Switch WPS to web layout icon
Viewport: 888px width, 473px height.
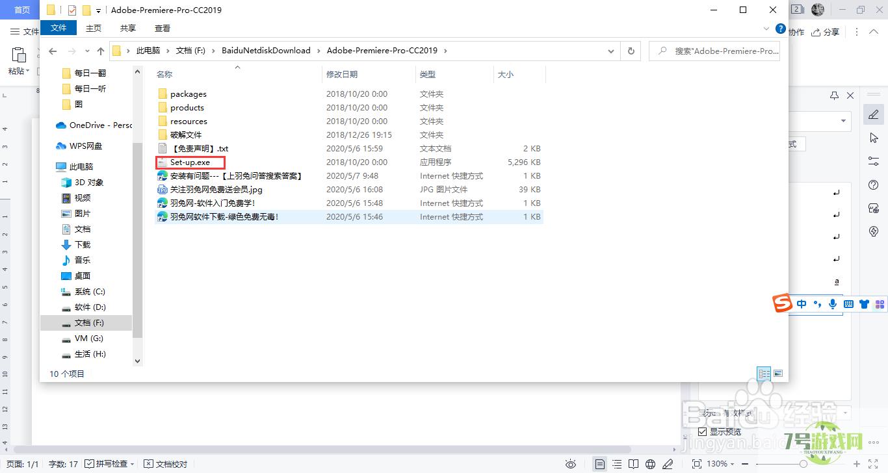click(x=650, y=464)
